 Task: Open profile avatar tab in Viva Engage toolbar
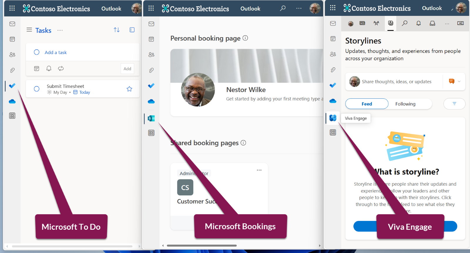351,24
